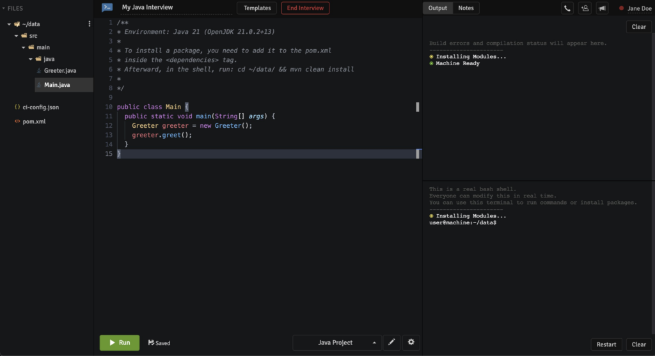
Task: Collapse the main folder in file tree
Action: click(x=24, y=47)
